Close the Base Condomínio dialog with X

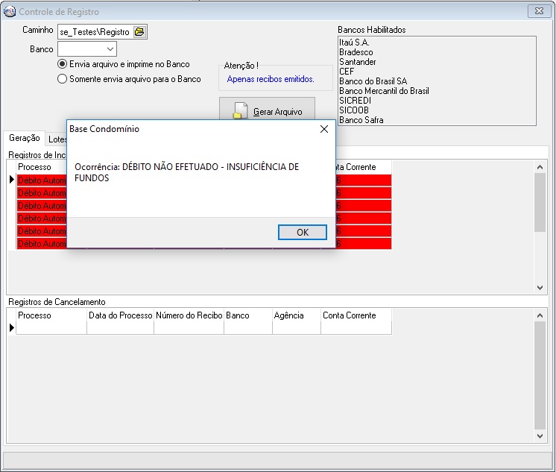[324, 129]
